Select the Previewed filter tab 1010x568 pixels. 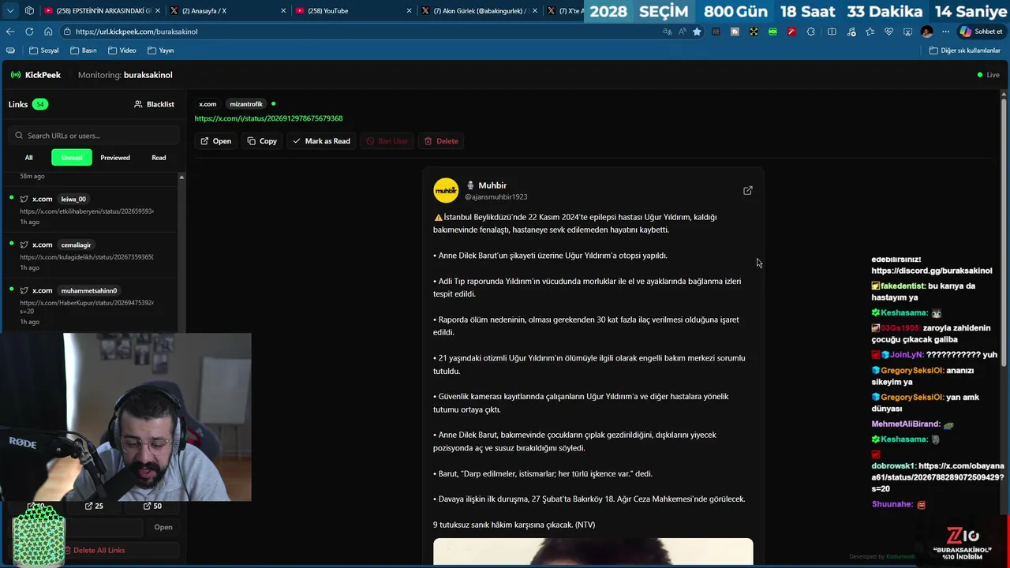(115, 158)
